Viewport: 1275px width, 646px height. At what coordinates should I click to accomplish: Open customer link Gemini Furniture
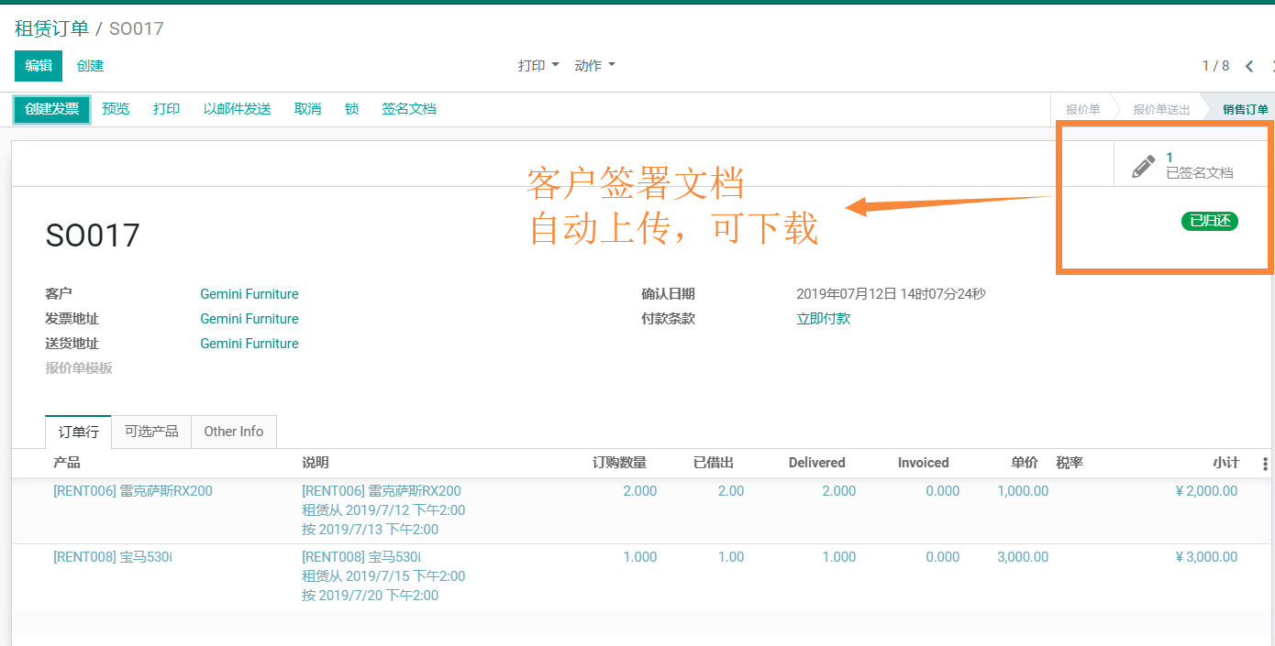pos(249,294)
